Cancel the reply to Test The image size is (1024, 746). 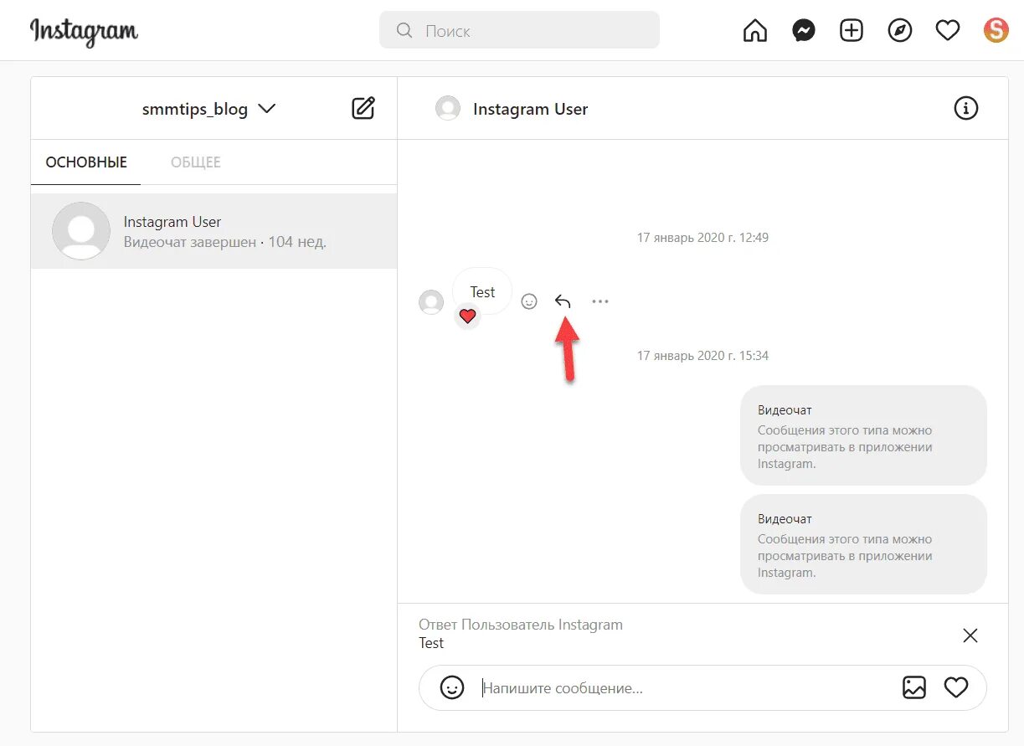click(970, 635)
